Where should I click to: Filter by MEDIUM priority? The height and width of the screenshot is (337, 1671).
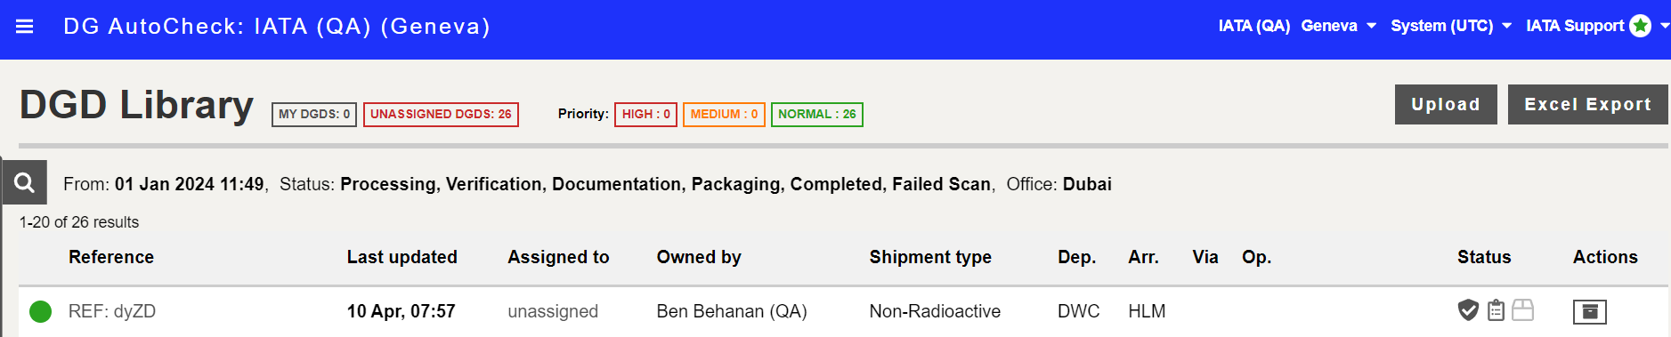[724, 115]
